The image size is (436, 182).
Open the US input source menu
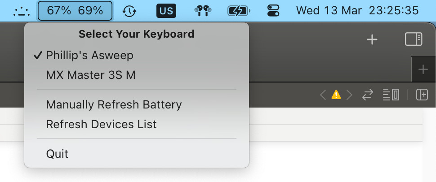pos(166,11)
